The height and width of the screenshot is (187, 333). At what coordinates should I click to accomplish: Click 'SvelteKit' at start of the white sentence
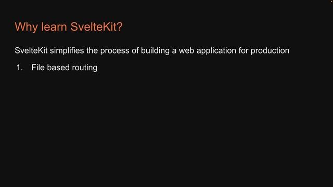coord(31,50)
